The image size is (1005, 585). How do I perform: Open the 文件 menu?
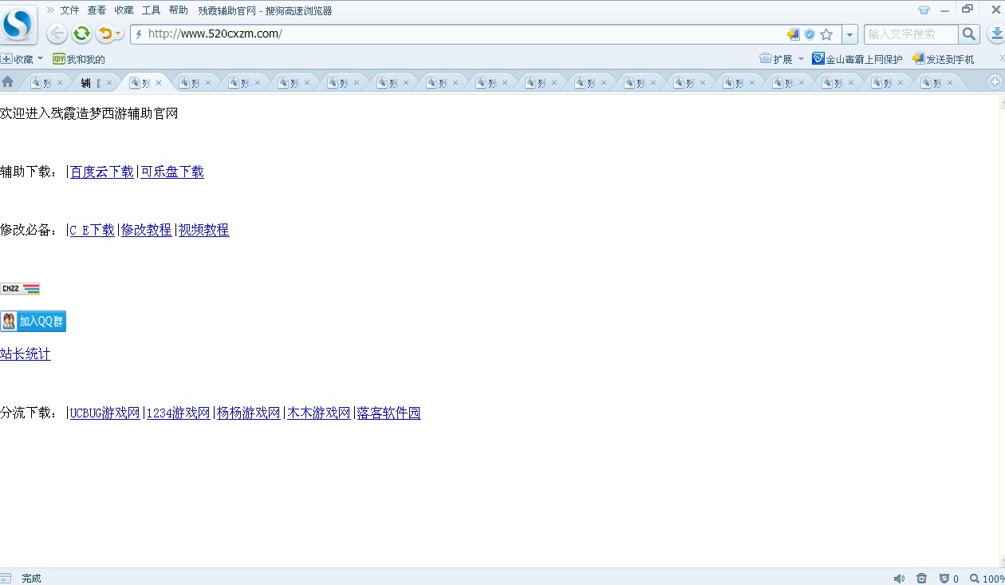(70, 10)
